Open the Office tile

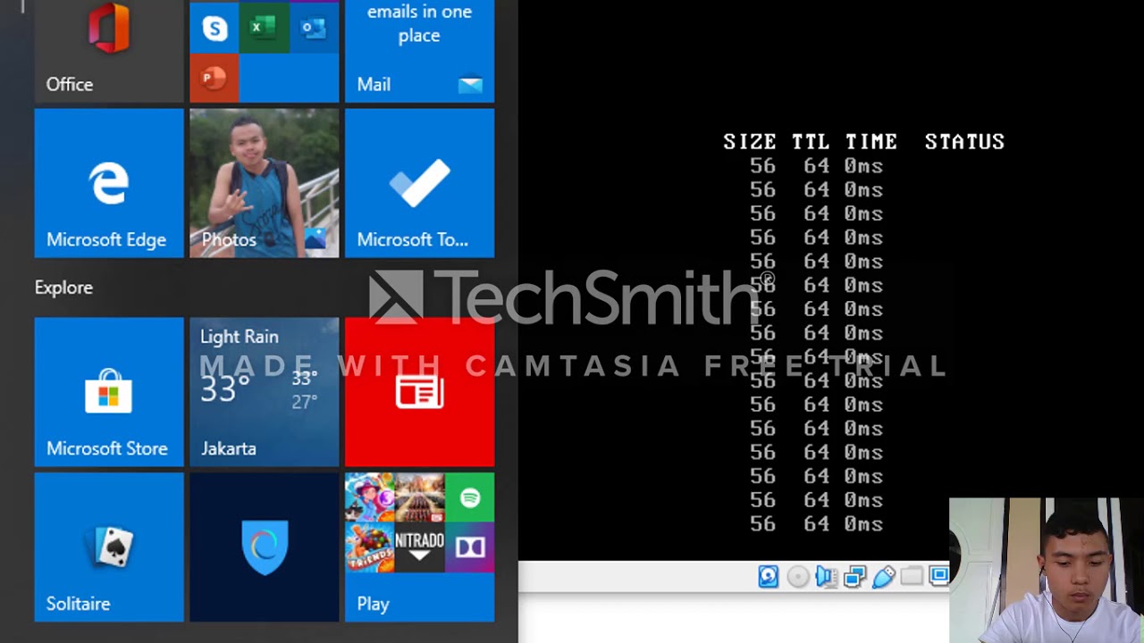click(x=109, y=51)
